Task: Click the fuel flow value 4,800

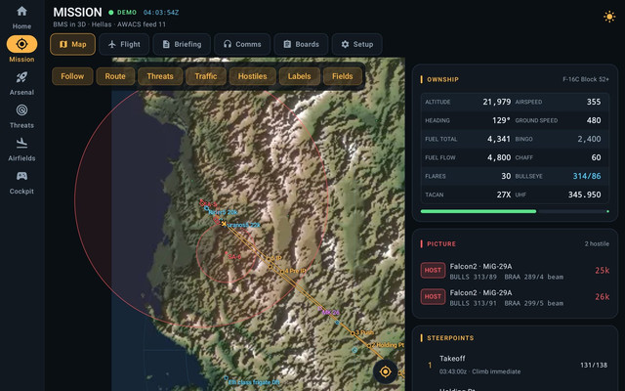Action: point(499,157)
